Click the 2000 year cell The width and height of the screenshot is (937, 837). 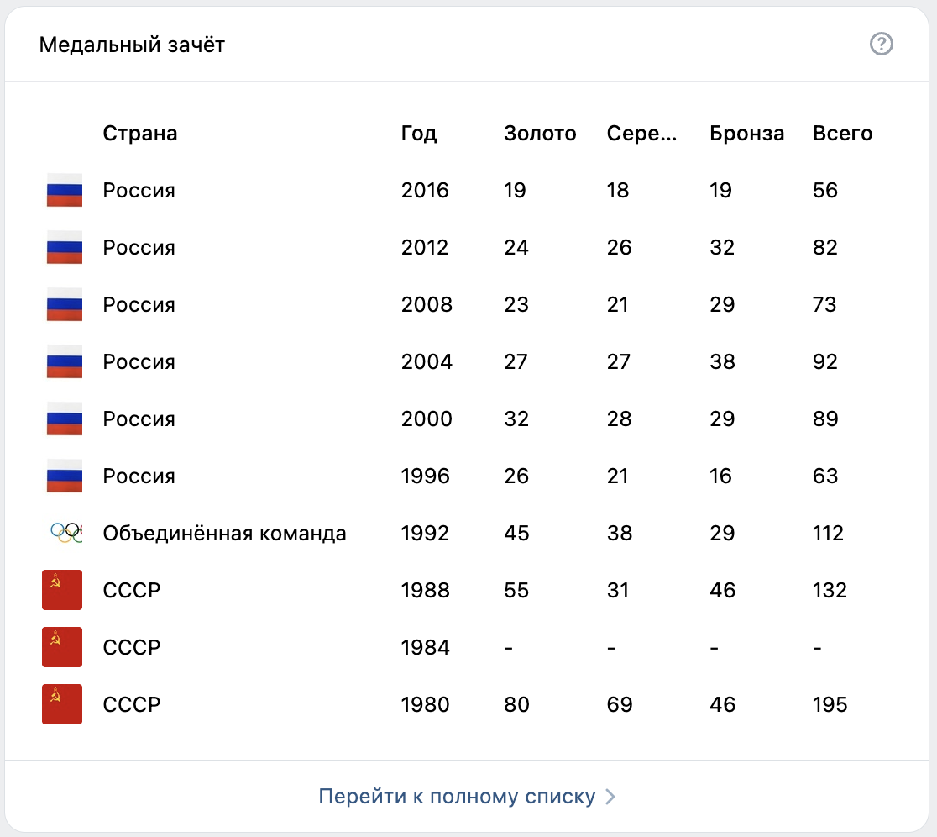427,419
